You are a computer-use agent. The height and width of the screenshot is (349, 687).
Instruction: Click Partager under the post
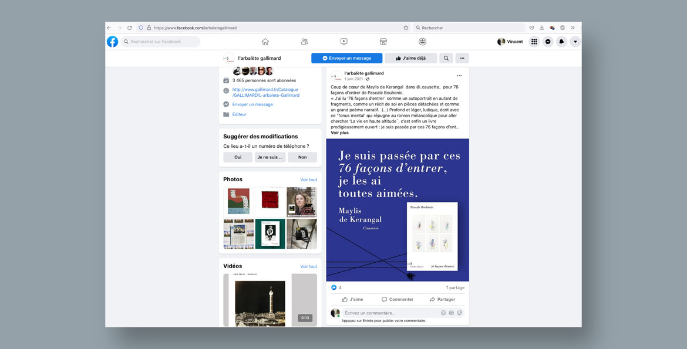point(443,300)
